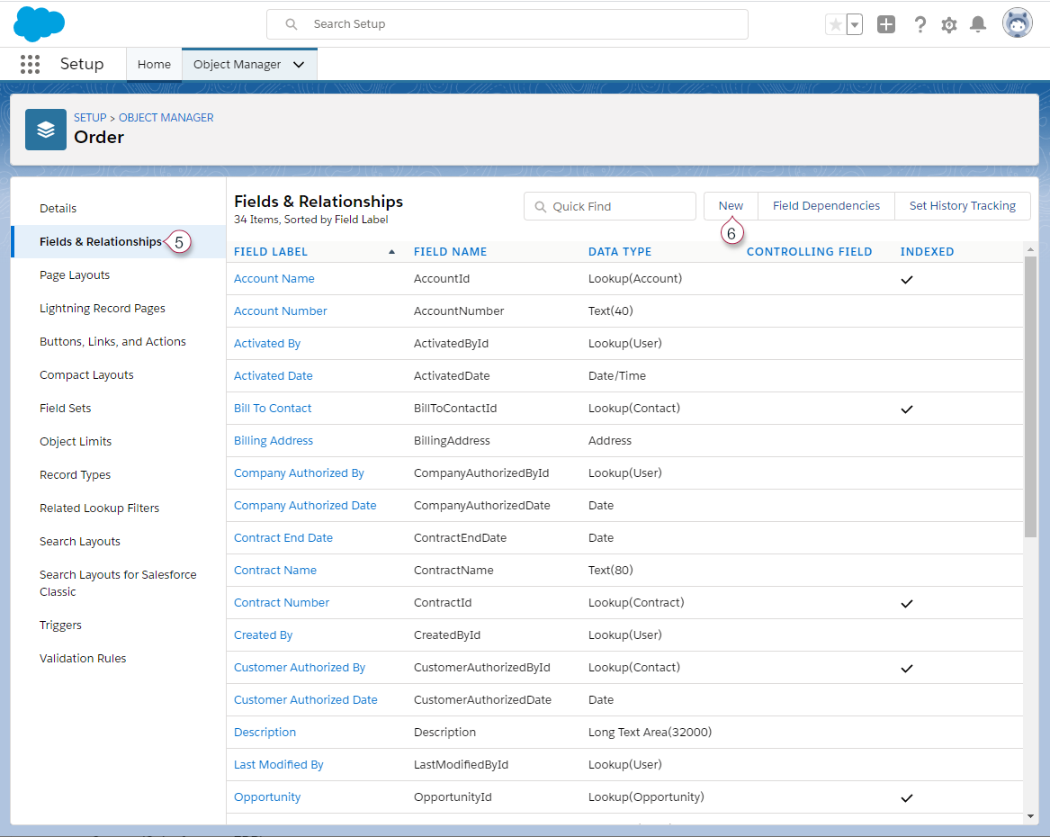Open the Activated Date field

tap(273, 375)
